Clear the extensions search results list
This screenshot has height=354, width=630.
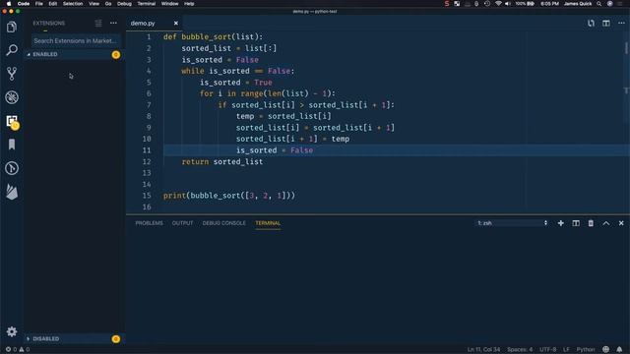point(98,24)
